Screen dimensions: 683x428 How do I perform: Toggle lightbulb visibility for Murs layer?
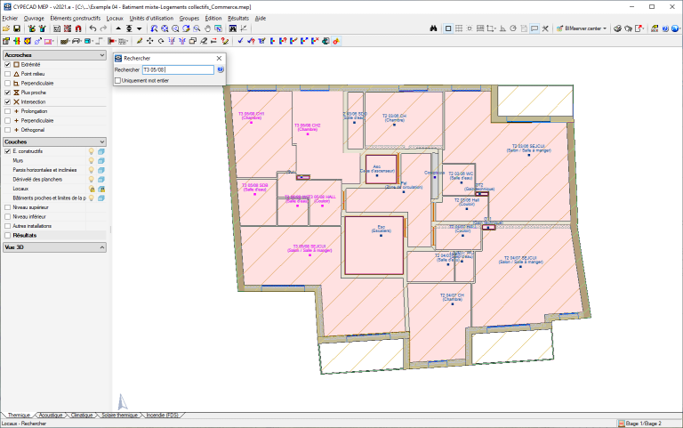click(x=91, y=161)
